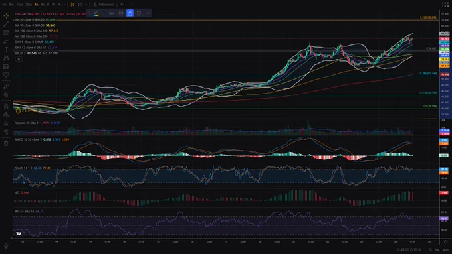This screenshot has width=452, height=254.
Task: Open the chart patterns tool
Action: click(x=6, y=58)
